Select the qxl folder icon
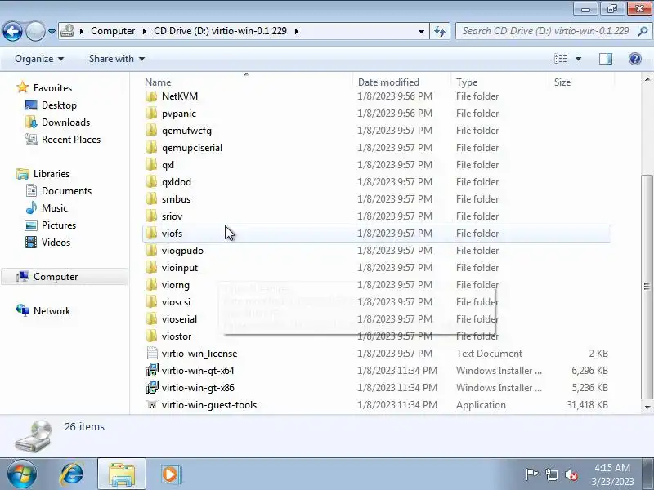 (152, 165)
